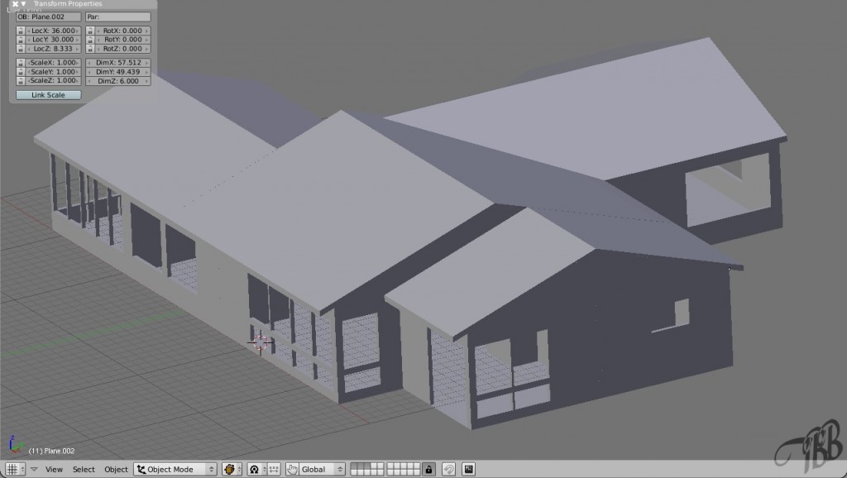Open the Select menu
The width and height of the screenshot is (847, 478).
[x=84, y=470]
